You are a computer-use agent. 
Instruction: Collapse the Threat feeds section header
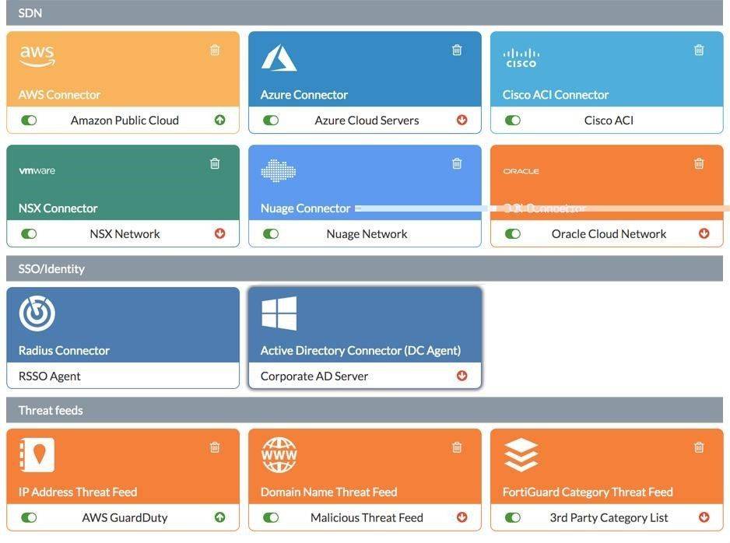(364, 410)
